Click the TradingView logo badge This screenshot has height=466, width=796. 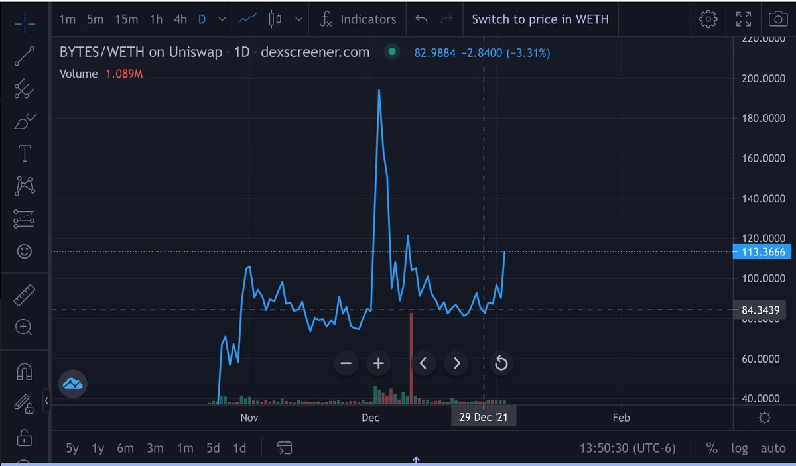coord(72,383)
